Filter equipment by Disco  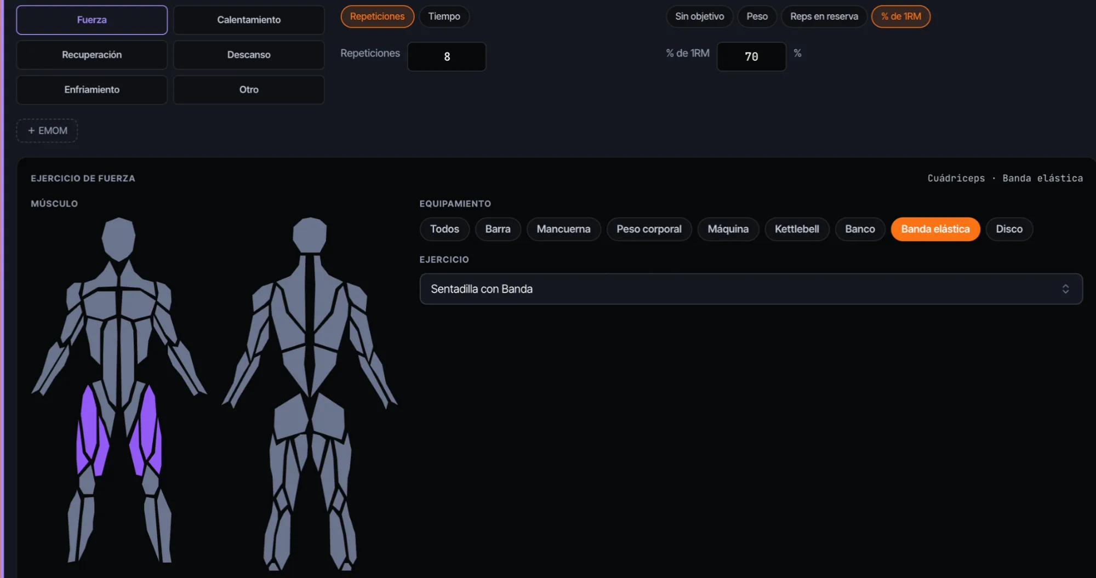click(x=1009, y=229)
